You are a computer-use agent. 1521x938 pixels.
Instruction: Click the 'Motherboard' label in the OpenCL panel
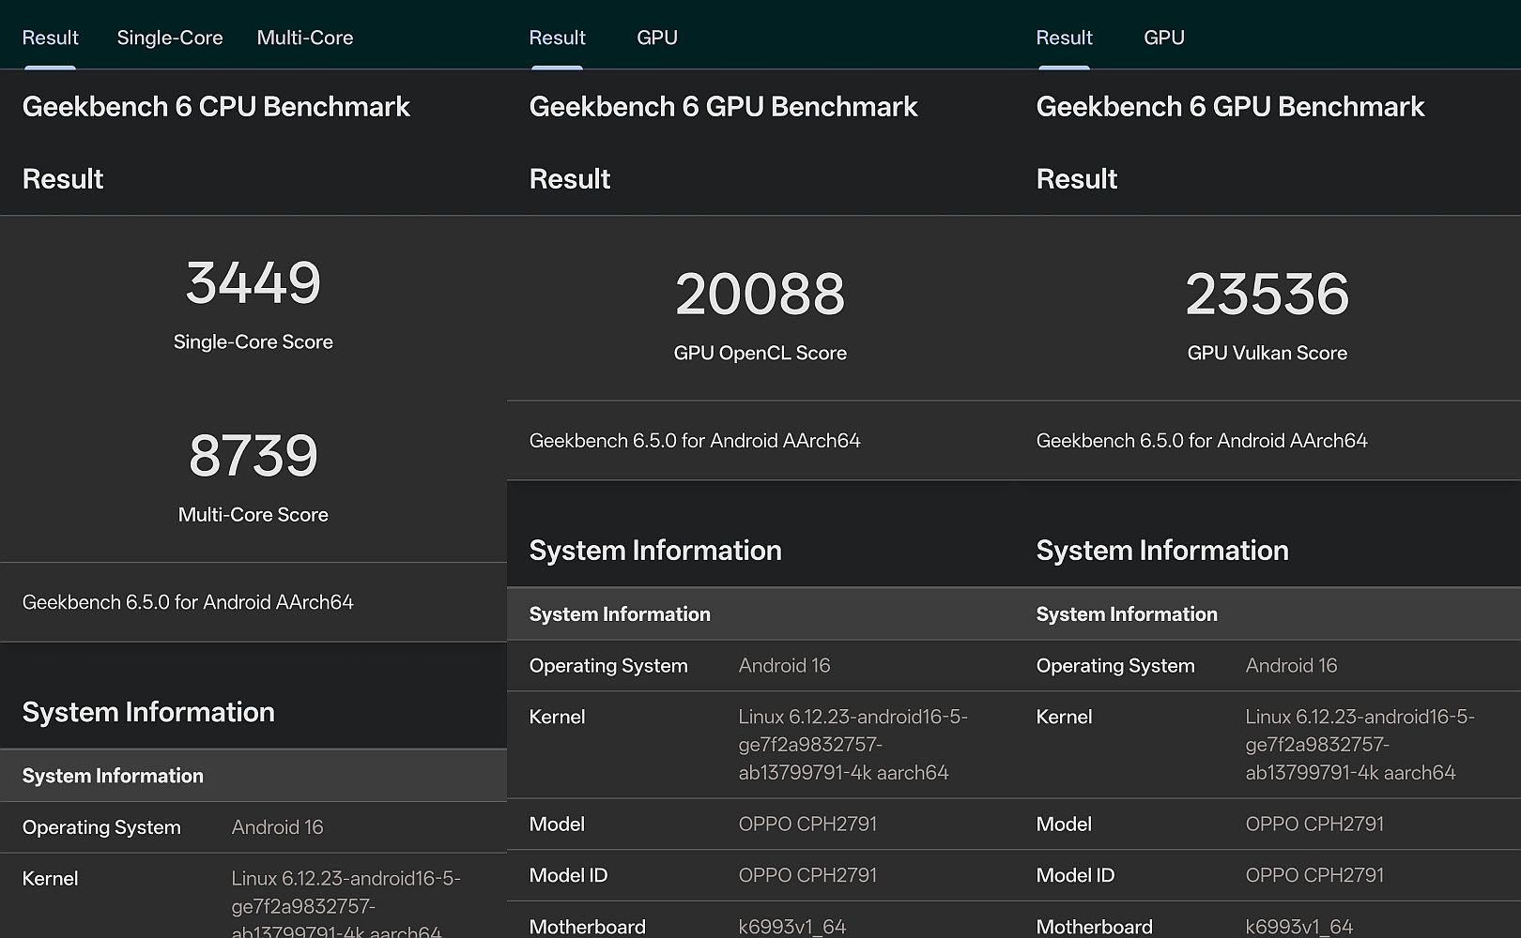click(588, 927)
